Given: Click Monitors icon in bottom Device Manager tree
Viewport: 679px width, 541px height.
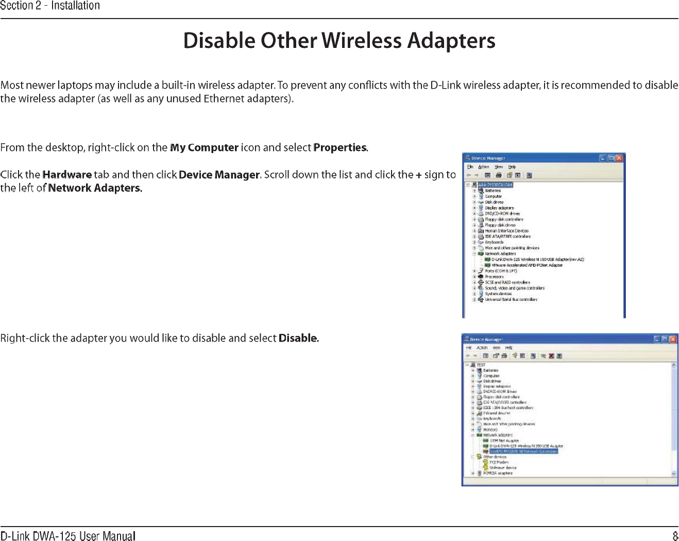Looking at the screenshot, I should coord(479,429).
